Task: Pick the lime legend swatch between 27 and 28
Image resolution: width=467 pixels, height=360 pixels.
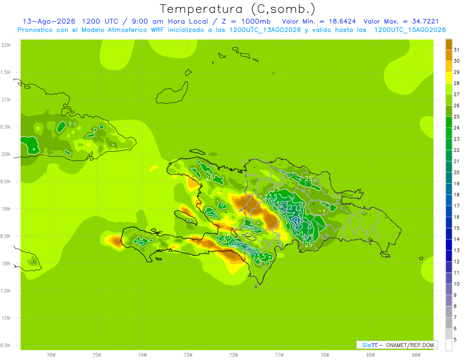Action: [449, 89]
